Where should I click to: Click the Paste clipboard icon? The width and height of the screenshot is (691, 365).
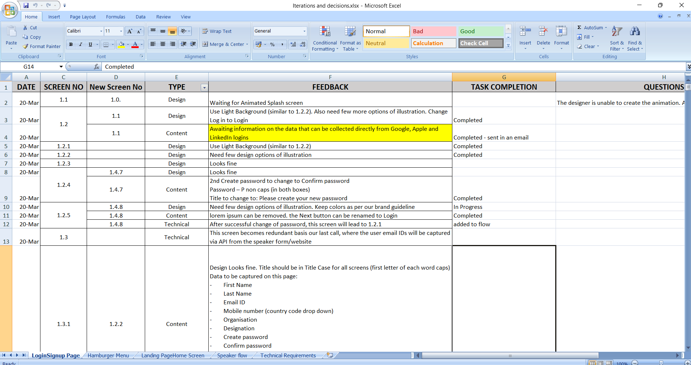tap(12, 32)
